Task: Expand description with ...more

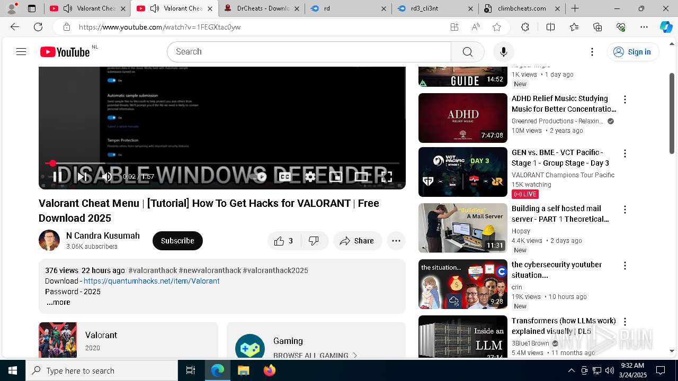Action: coord(58,303)
